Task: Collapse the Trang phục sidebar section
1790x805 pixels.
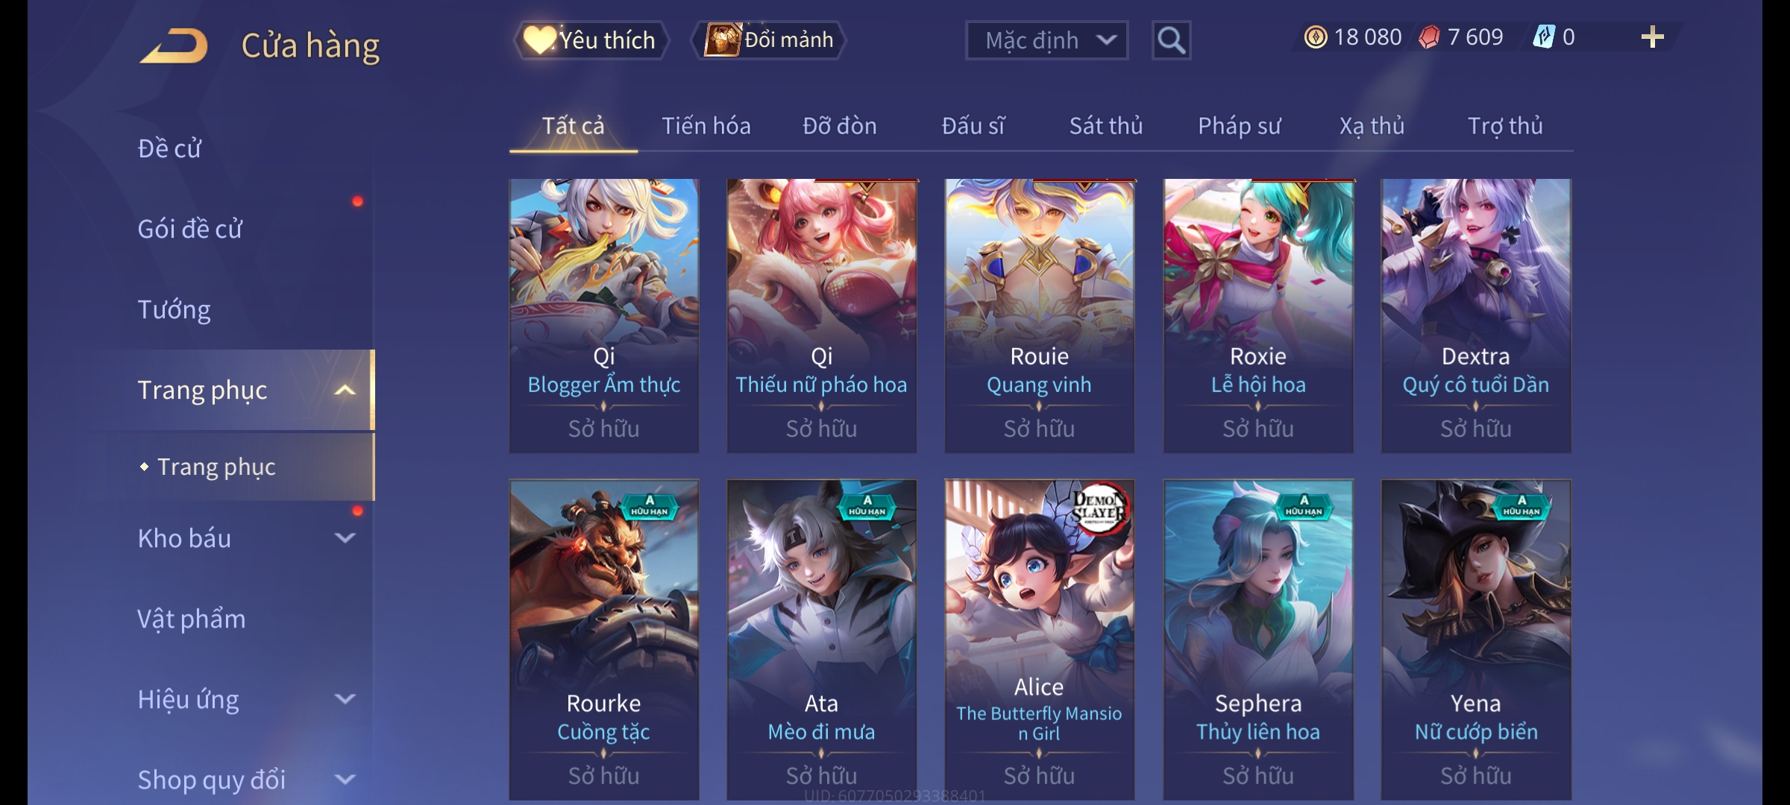Action: tap(345, 390)
